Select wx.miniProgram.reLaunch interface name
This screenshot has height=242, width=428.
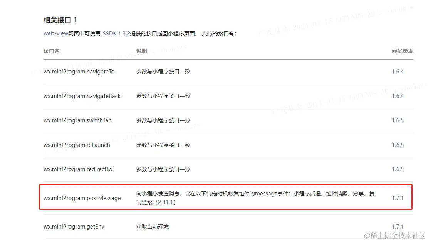click(x=76, y=145)
